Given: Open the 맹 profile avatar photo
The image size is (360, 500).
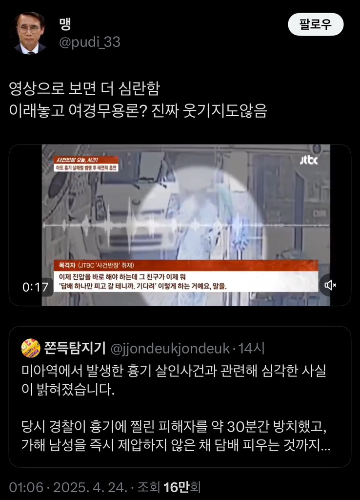Looking at the screenshot, I should click(30, 33).
